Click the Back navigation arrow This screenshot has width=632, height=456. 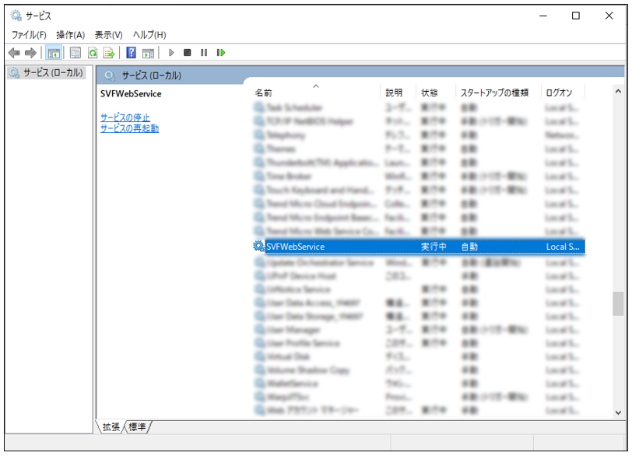click(x=14, y=53)
